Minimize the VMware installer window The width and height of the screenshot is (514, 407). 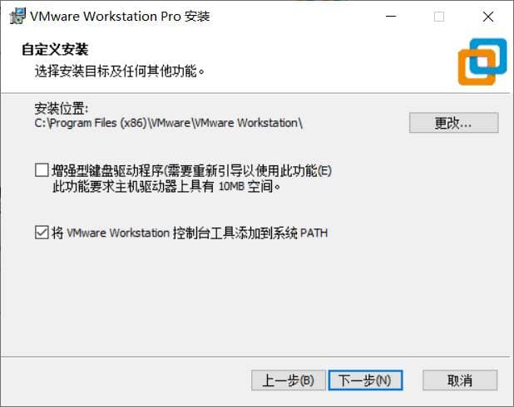pos(391,16)
